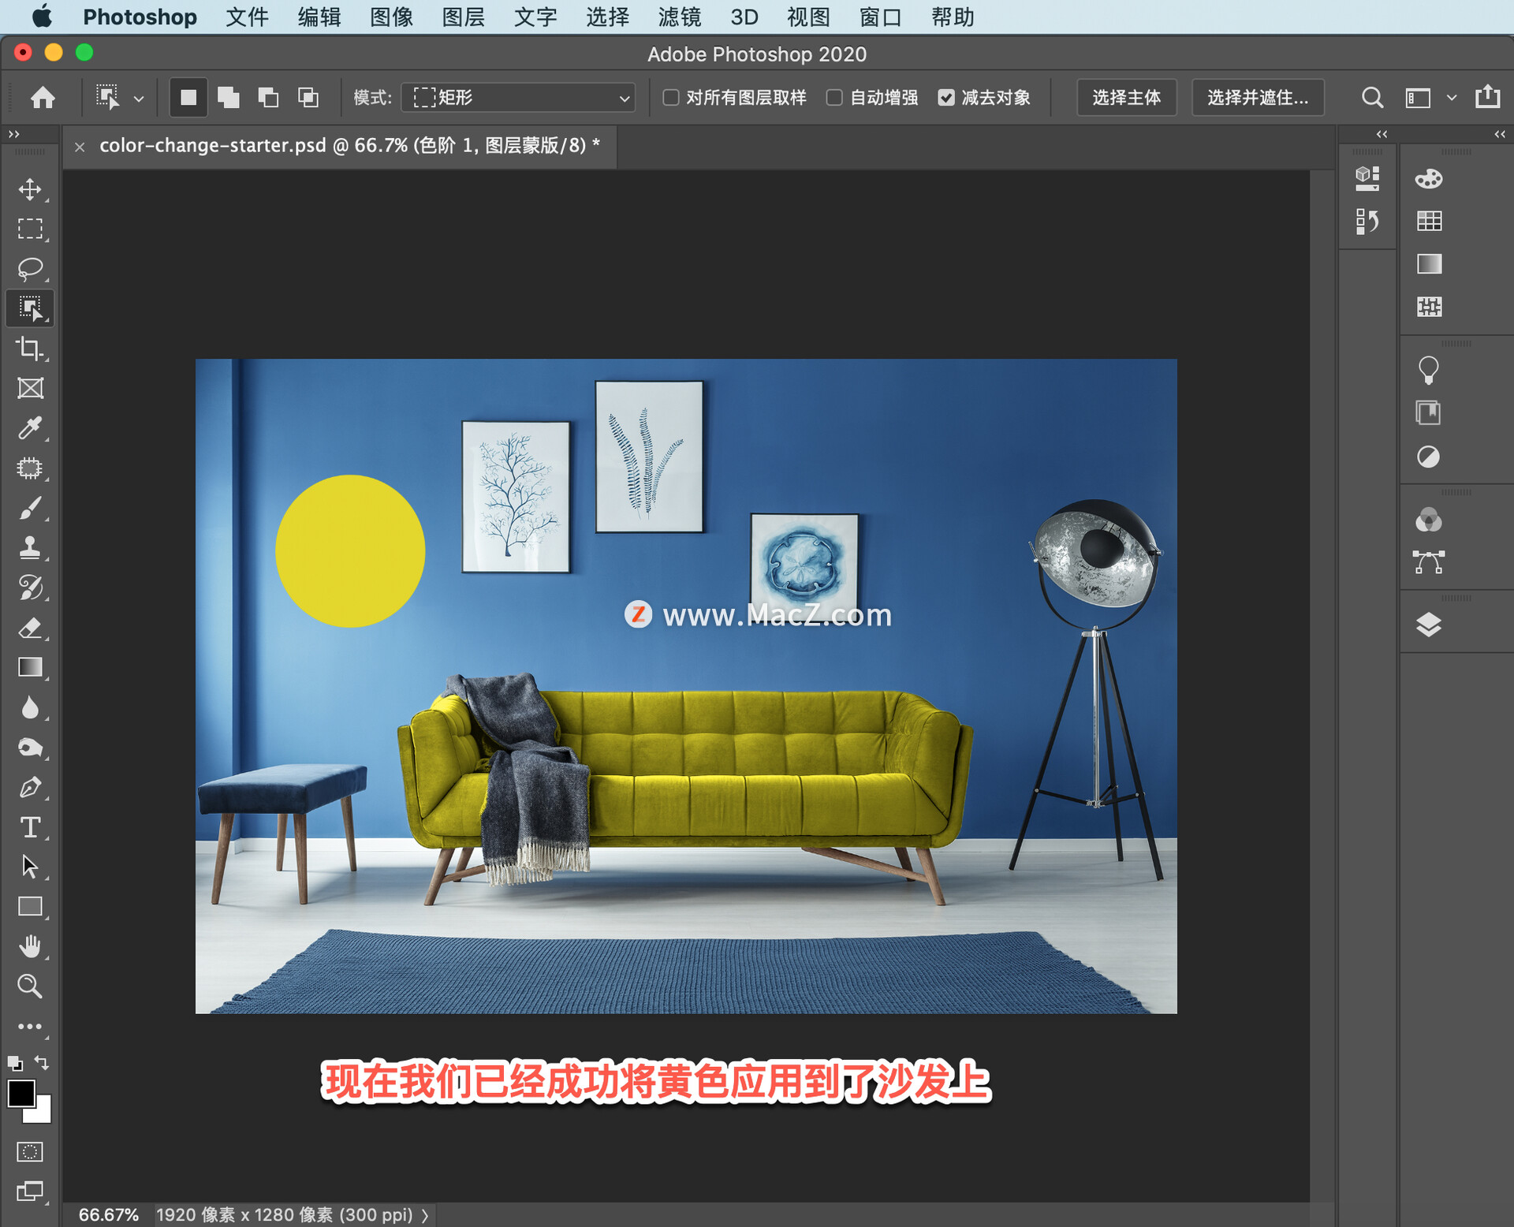Screen dimensions: 1514x1227
Task: Select the Path Selection tool
Action: coord(30,867)
